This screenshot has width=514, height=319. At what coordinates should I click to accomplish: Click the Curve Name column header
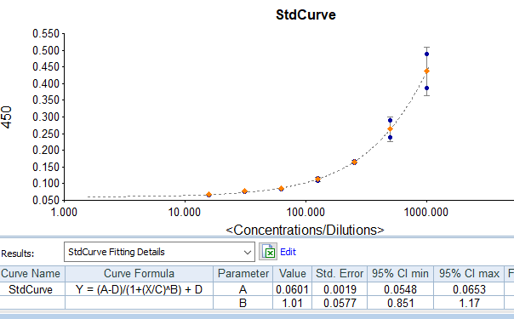[x=32, y=273]
